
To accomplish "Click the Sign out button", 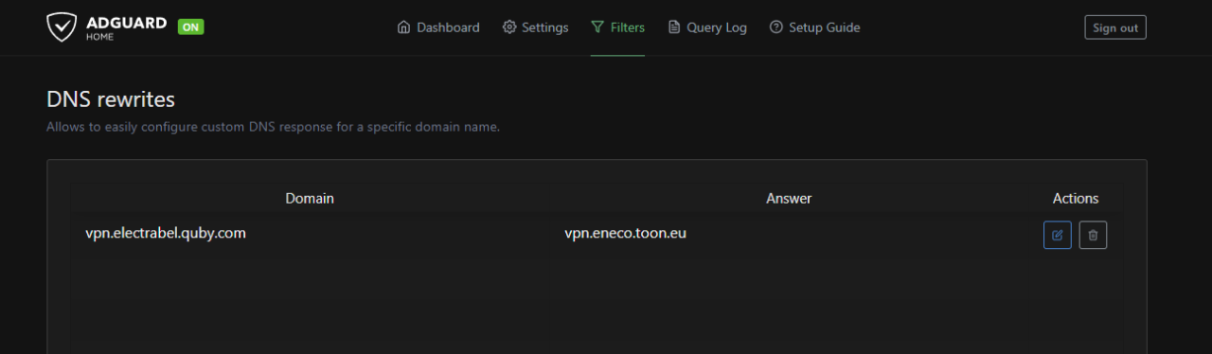I will click(1115, 27).
